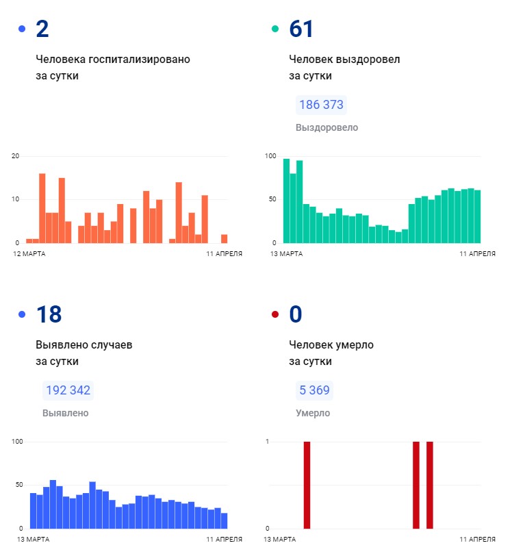Click the red dot beside deaths count 0
The image size is (512, 554).
coord(275,314)
